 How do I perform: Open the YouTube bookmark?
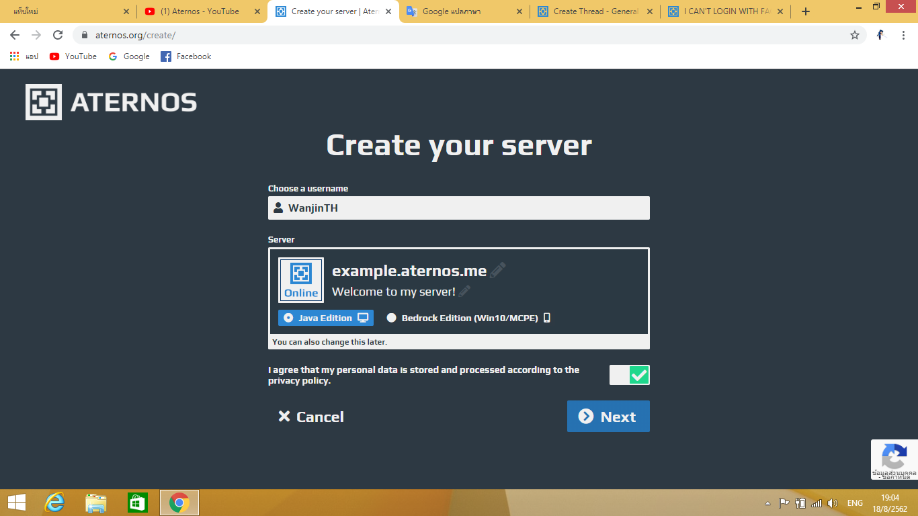[73, 56]
